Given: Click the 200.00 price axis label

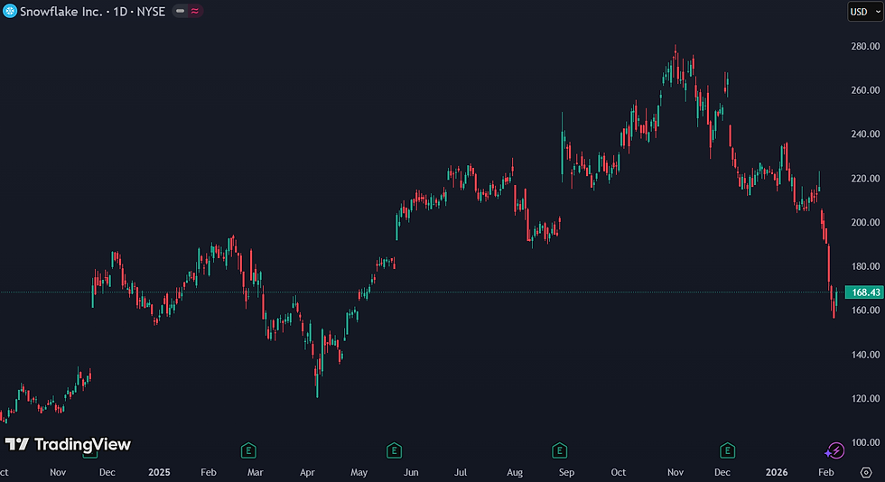Looking at the screenshot, I should point(865,222).
